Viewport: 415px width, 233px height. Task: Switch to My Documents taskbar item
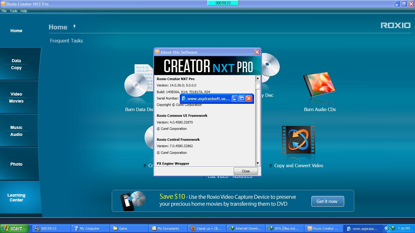coord(168,229)
